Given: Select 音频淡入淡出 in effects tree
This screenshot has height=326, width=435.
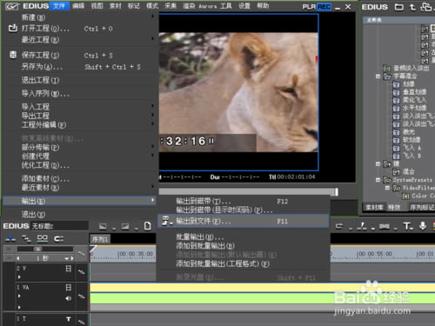Looking at the screenshot, I should click(x=412, y=68).
